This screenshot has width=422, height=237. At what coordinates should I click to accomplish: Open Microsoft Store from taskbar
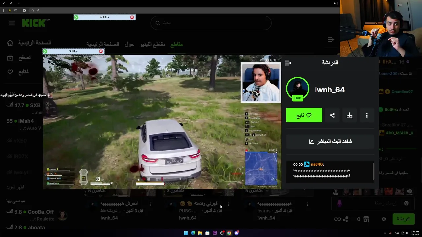(x=207, y=233)
